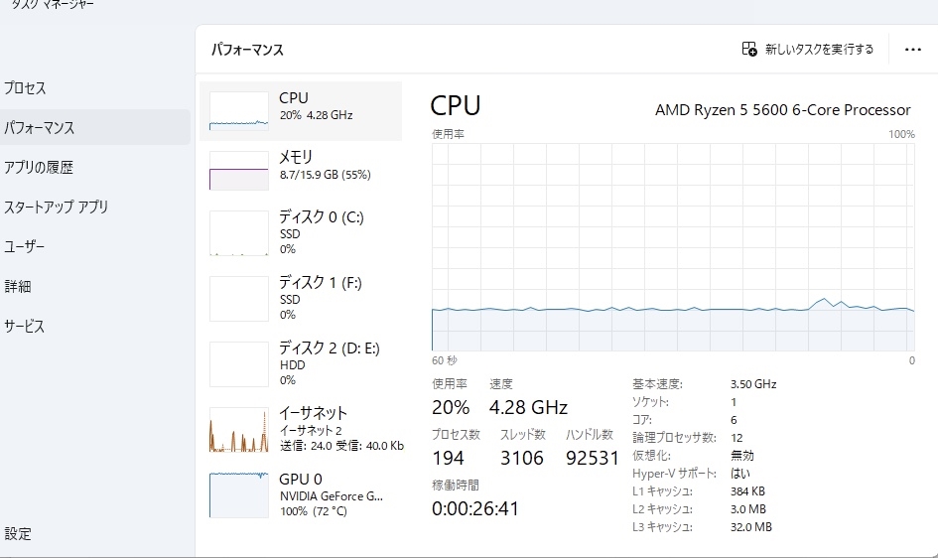Open the サービス tab
The width and height of the screenshot is (938, 558).
(25, 327)
